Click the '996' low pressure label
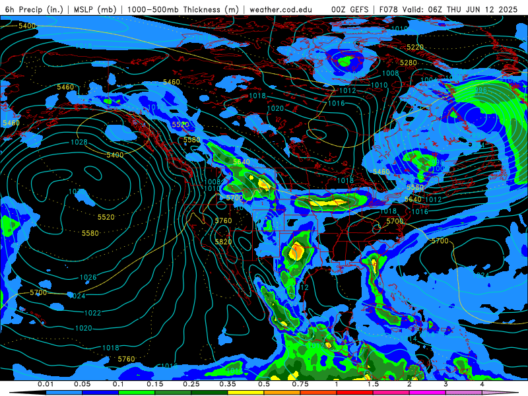Image resolution: width=528 pixels, height=396 pixels. 481,90
